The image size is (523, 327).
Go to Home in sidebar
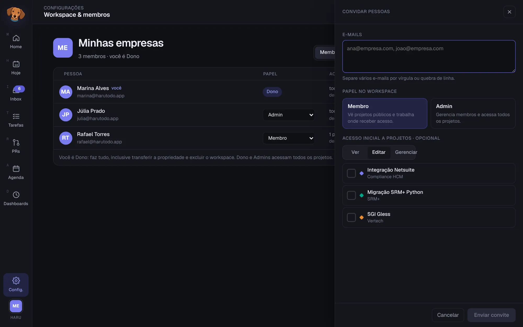coord(16,42)
